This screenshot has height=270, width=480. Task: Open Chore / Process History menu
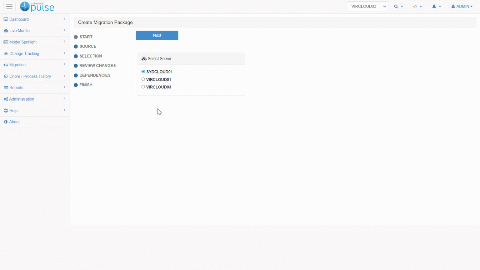point(30,76)
